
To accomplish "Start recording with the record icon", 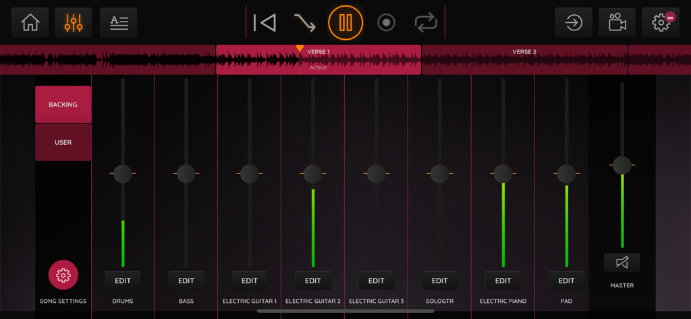I will (387, 22).
